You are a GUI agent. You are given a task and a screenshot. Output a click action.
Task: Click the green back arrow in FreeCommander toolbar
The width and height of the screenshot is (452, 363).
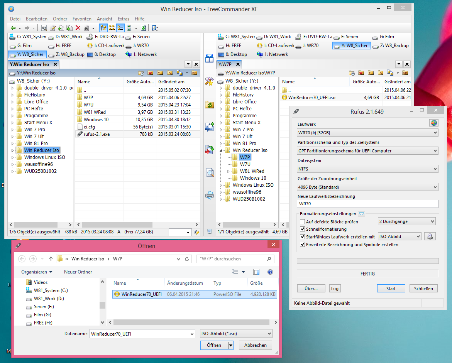(13, 28)
